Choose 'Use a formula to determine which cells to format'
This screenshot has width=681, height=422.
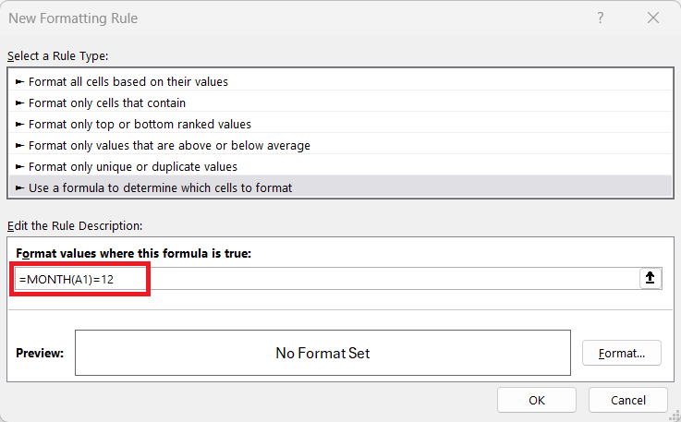click(x=340, y=187)
